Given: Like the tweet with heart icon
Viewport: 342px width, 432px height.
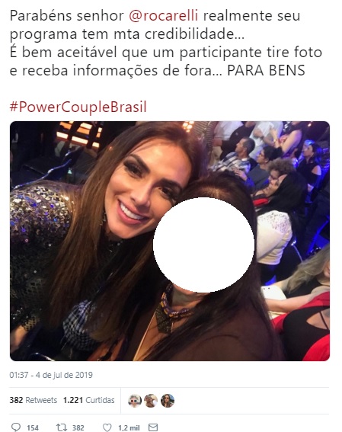Looking at the screenshot, I should point(107,427).
